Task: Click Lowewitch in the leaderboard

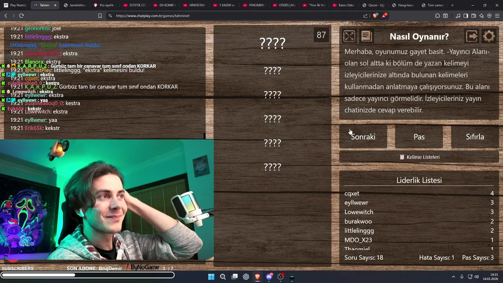Action: pos(359,212)
